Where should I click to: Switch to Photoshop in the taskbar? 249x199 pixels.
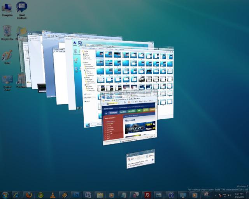point(76,195)
